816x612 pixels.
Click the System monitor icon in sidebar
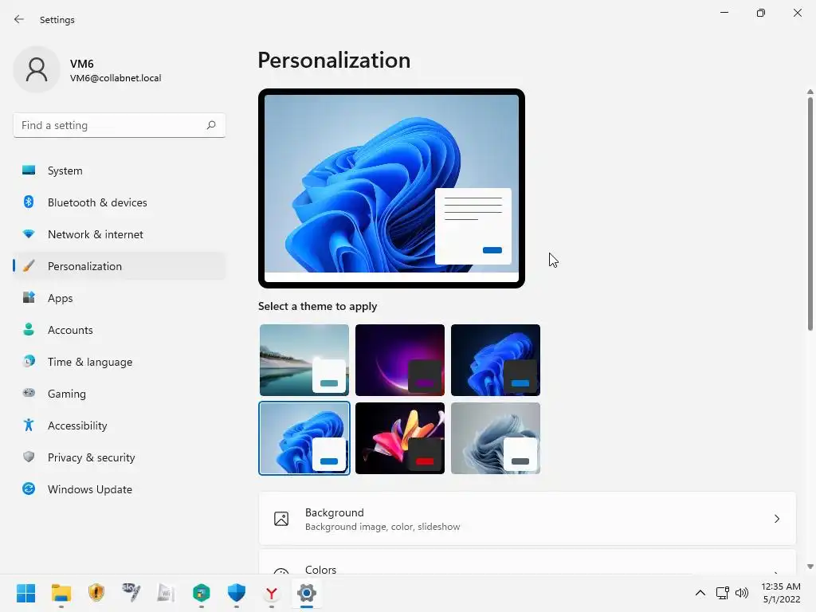coord(29,171)
